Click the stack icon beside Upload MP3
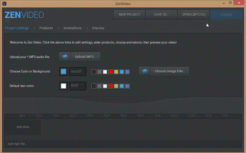 pyautogui.click(x=65, y=57)
